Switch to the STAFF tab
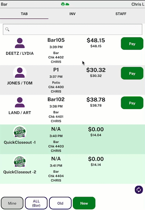The height and width of the screenshot is (210, 145). coord(121,14)
